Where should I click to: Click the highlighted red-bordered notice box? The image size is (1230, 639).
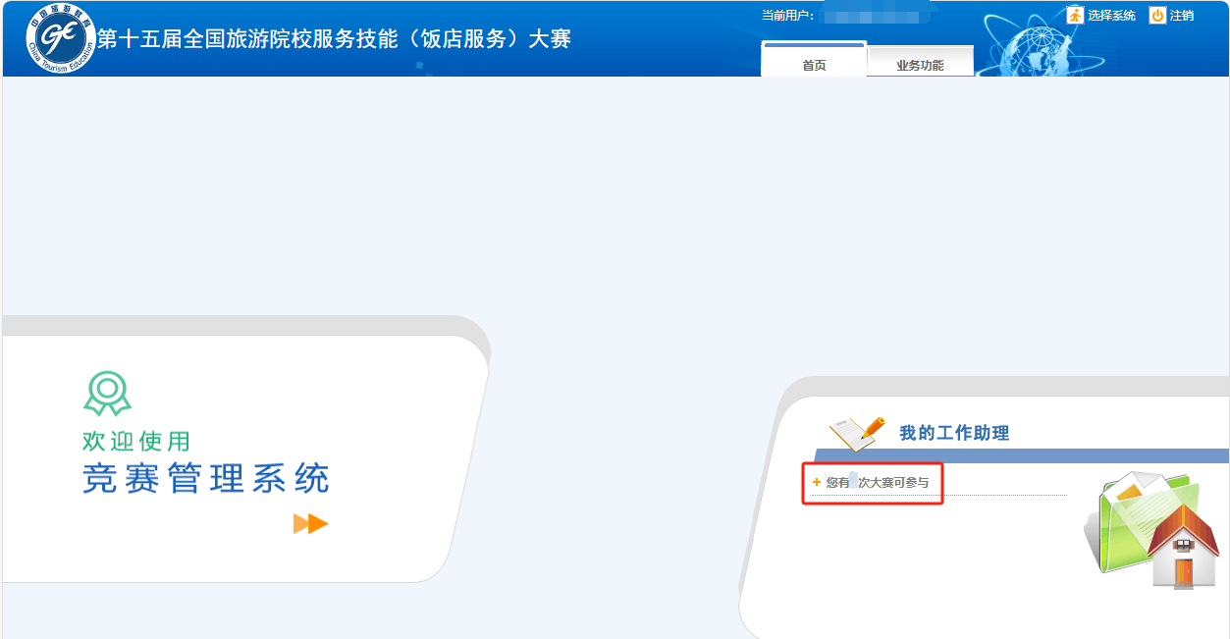click(872, 483)
